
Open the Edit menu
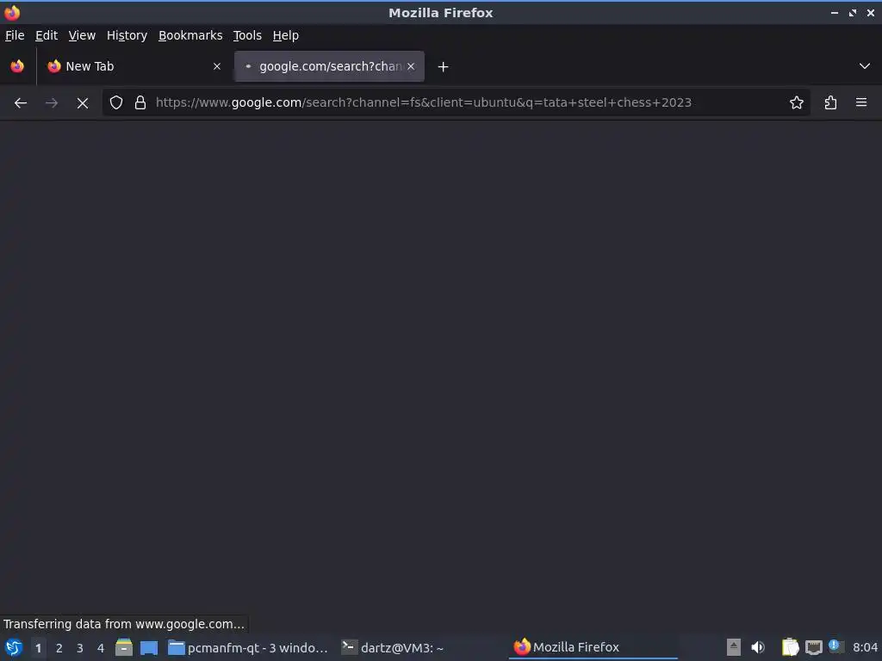pyautogui.click(x=47, y=35)
